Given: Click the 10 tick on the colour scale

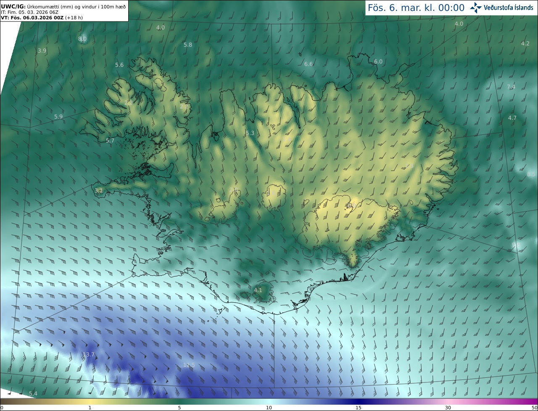Looking at the screenshot, I should (x=269, y=408).
